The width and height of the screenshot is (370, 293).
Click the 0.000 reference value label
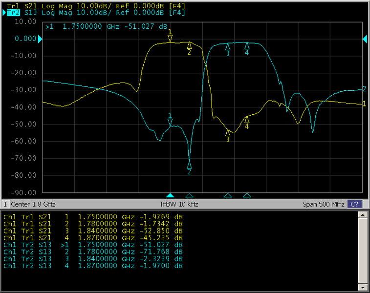click(x=25, y=39)
